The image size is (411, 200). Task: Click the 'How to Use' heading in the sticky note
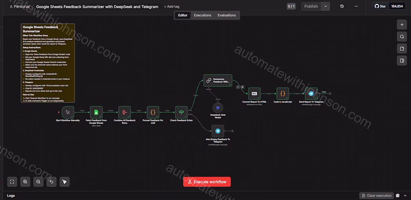(28, 94)
